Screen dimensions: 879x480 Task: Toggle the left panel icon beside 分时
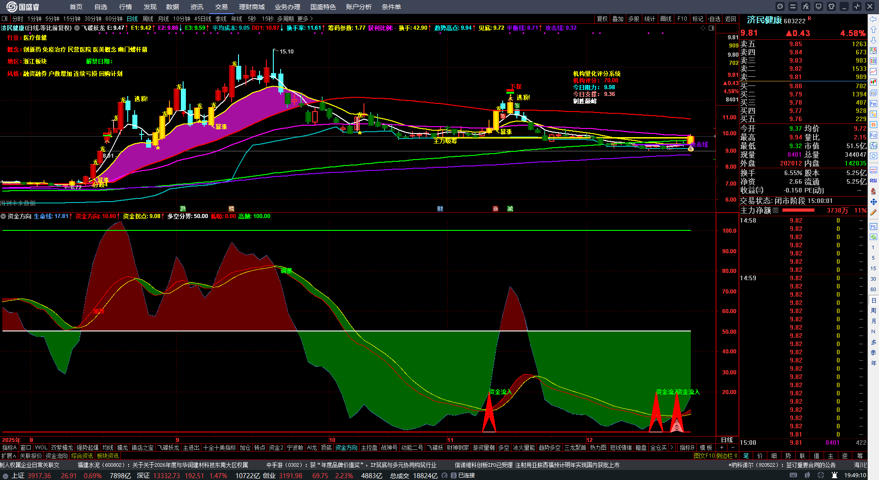[x=5, y=19]
